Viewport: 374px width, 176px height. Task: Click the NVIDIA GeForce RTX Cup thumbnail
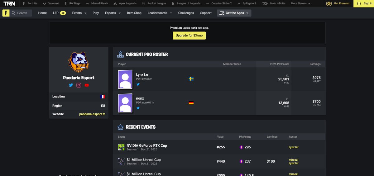click(121, 147)
